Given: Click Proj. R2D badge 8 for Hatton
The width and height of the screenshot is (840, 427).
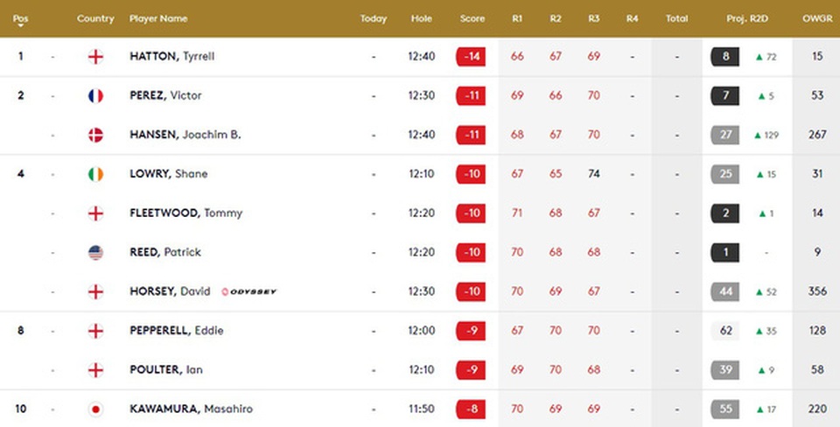Looking at the screenshot, I should 724,56.
